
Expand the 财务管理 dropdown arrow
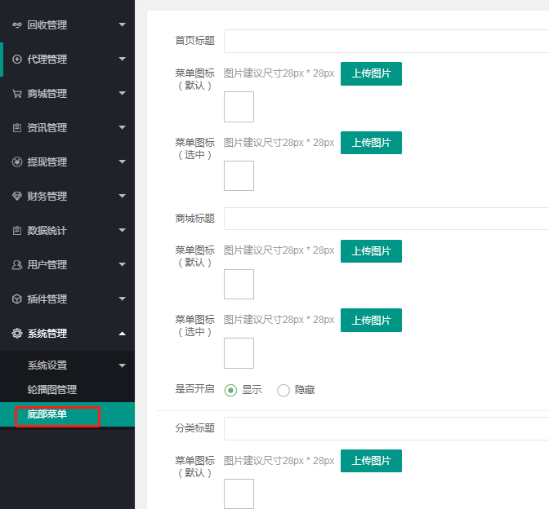[123, 196]
